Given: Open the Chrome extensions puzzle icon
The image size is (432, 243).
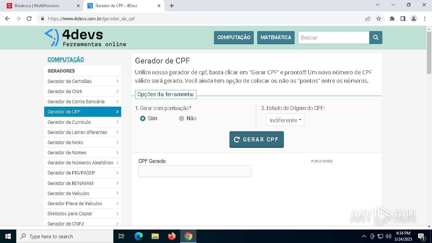Looking at the screenshot, I should point(392,19).
